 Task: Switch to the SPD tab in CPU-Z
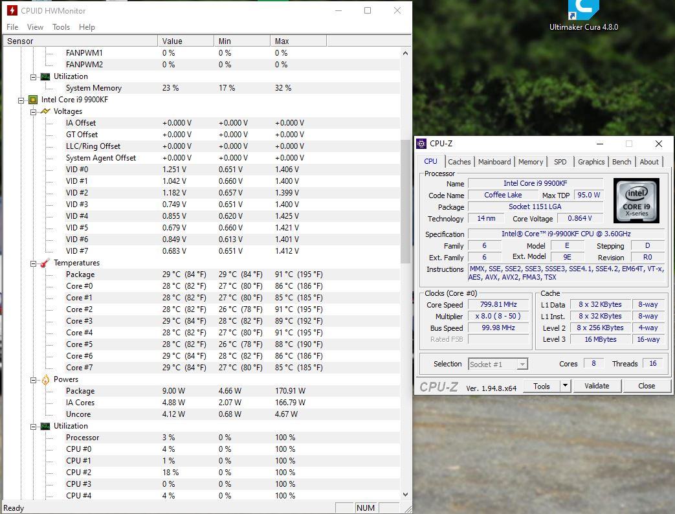(560, 162)
